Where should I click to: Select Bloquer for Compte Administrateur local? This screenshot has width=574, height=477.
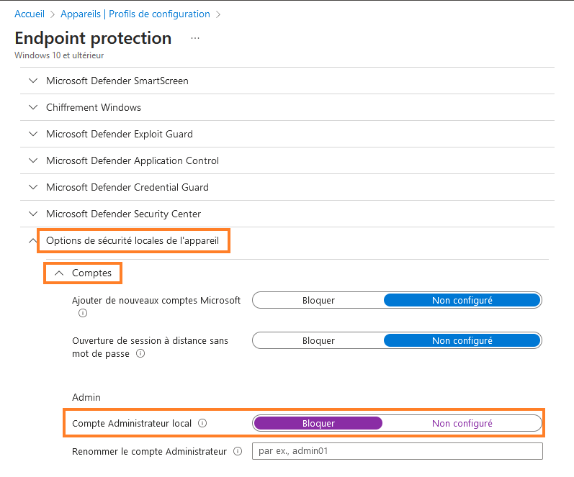coord(318,423)
